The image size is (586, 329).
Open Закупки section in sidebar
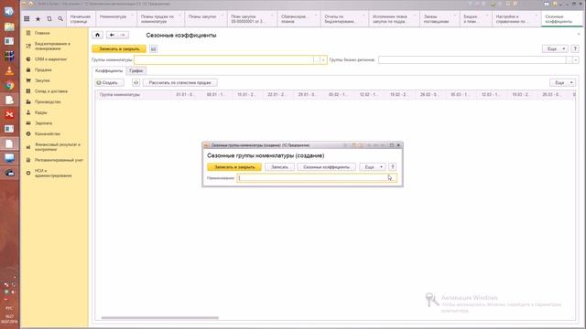click(x=42, y=80)
